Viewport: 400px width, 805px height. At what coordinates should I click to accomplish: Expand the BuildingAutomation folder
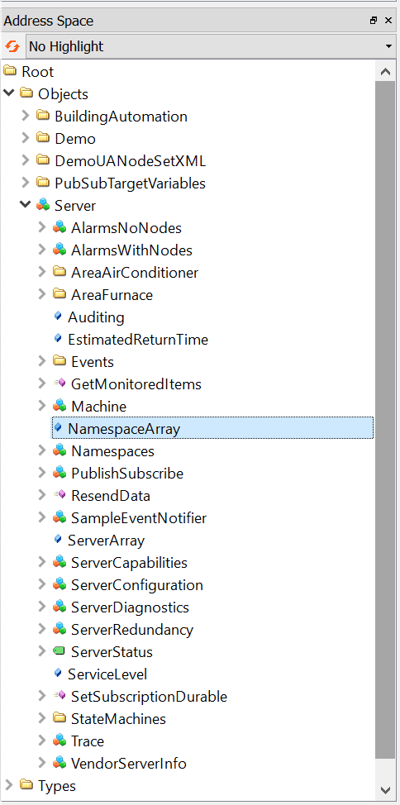pyautogui.click(x=25, y=116)
